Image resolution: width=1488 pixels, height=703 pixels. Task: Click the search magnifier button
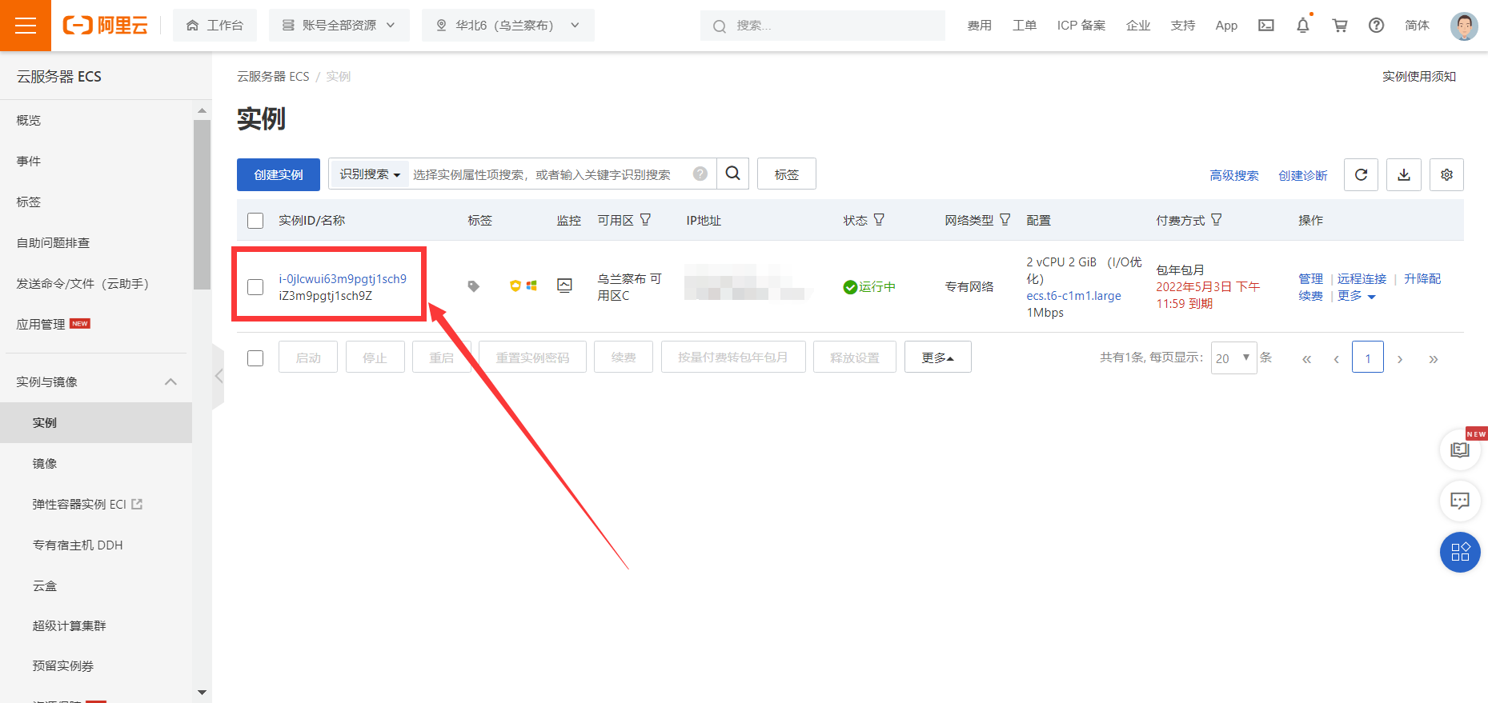[x=732, y=174]
